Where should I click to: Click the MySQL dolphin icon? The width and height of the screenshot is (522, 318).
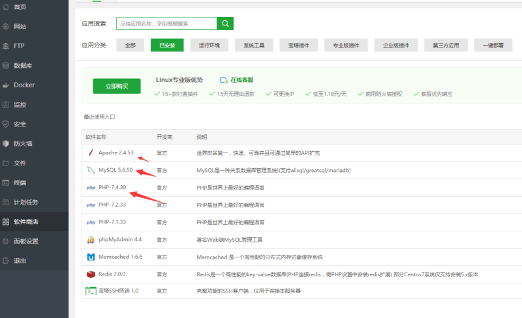click(91, 170)
